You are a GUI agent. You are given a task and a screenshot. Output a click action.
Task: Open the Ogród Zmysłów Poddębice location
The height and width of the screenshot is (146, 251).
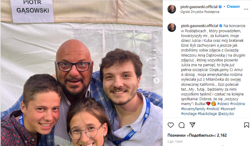click(200, 12)
